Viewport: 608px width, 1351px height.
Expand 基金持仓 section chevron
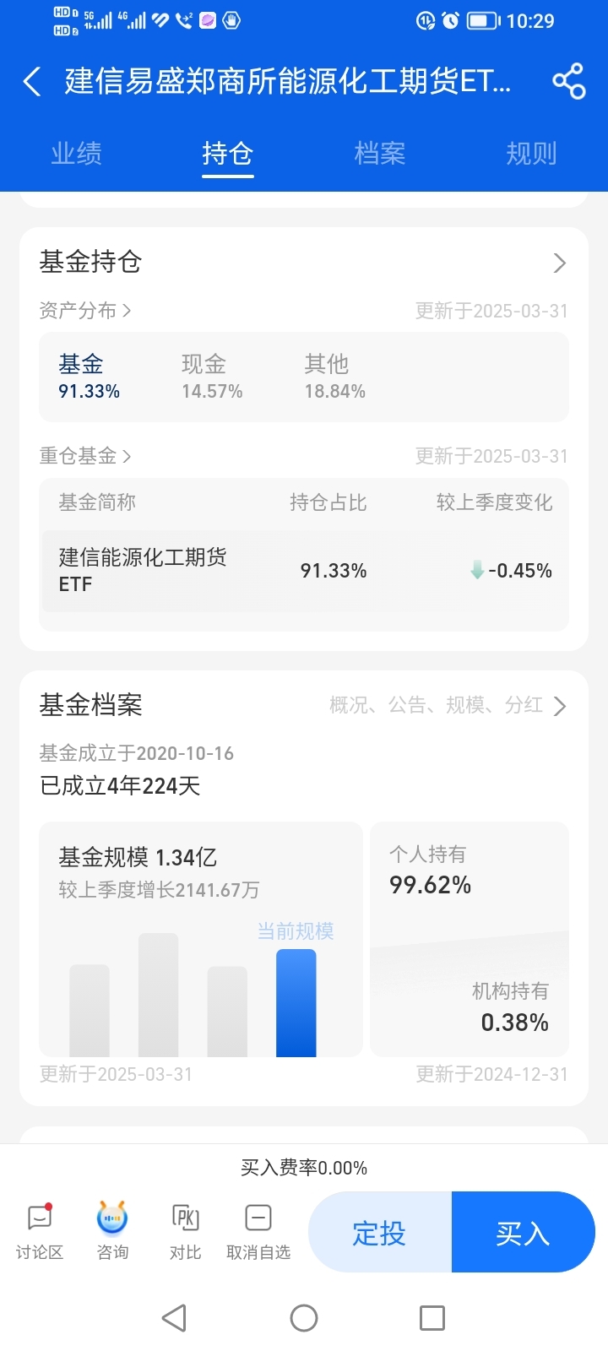pyautogui.click(x=559, y=263)
